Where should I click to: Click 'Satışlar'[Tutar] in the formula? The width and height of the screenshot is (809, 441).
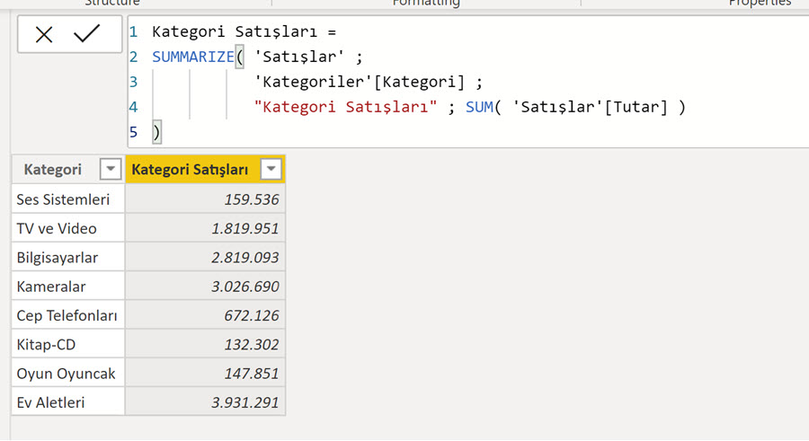click(590, 107)
